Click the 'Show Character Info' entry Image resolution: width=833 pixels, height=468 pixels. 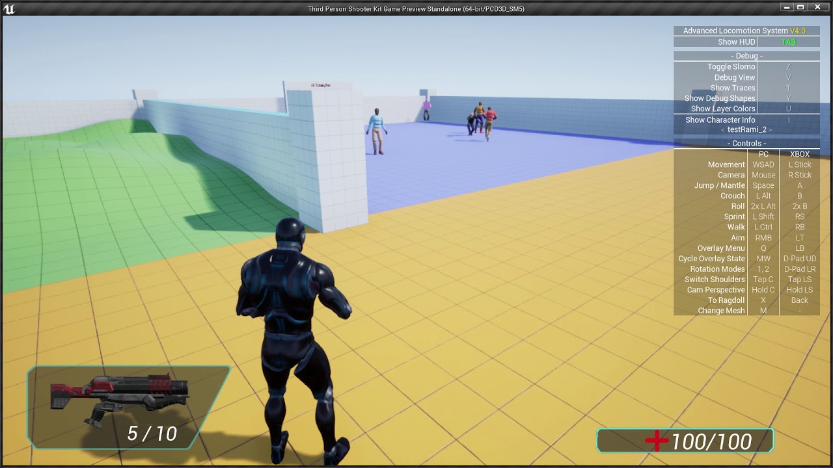[x=720, y=120]
